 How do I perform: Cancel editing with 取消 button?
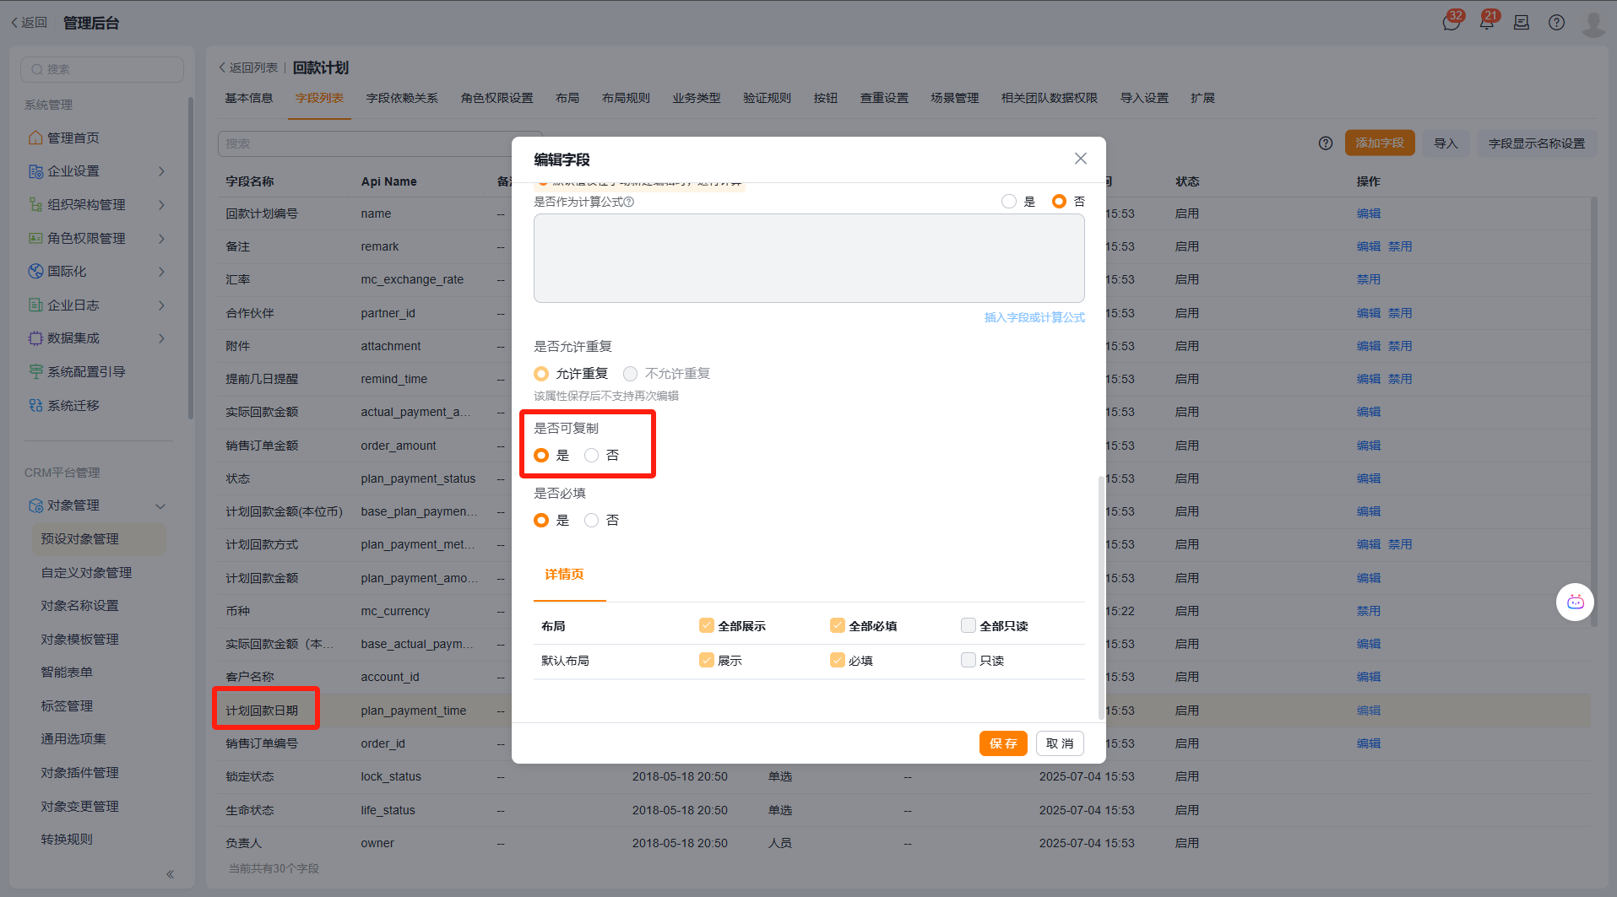click(x=1060, y=743)
